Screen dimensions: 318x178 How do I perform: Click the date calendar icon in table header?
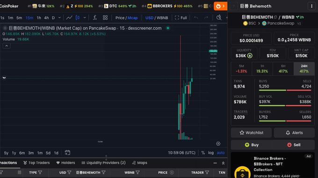19,172
